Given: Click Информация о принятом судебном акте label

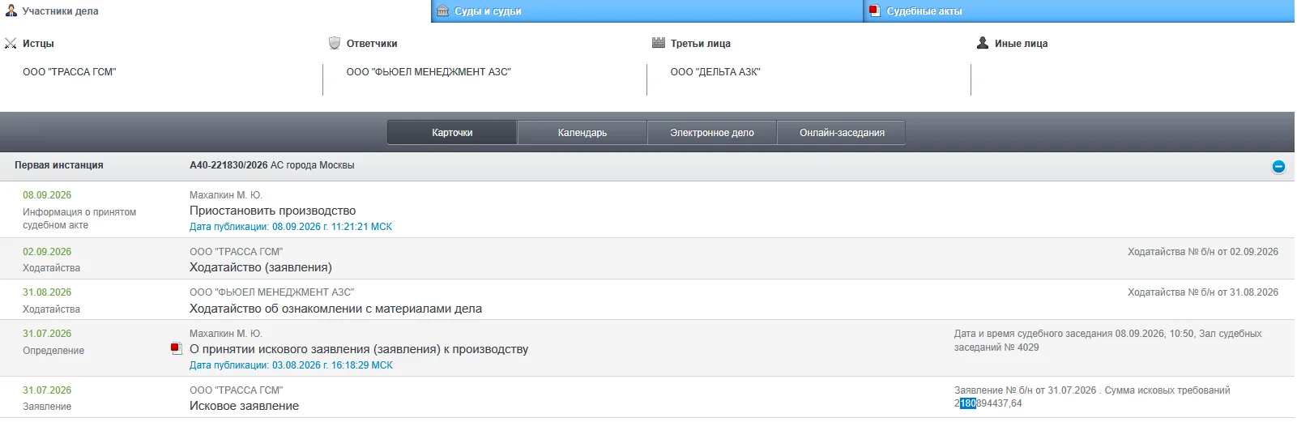Looking at the screenshot, I should pos(79,219).
